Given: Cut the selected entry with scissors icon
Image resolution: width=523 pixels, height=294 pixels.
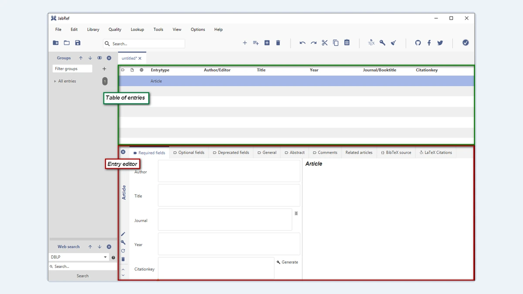Looking at the screenshot, I should pyautogui.click(x=325, y=43).
